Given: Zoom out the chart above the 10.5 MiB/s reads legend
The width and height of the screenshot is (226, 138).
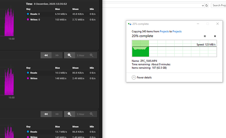Looking at the screenshot, I should click(69, 56).
